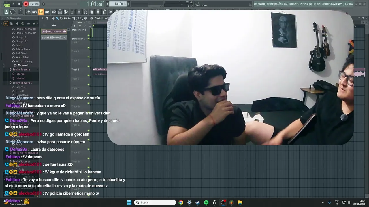
Task: Select the globe browser tab icon
Action: (23, 24)
